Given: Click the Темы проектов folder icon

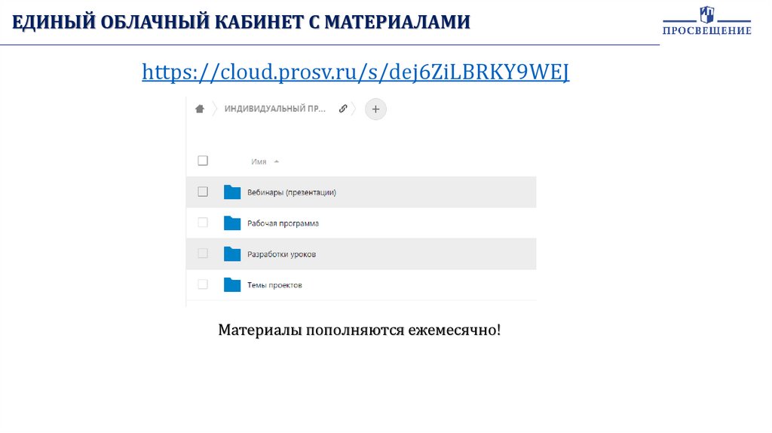Looking at the screenshot, I should (232, 284).
